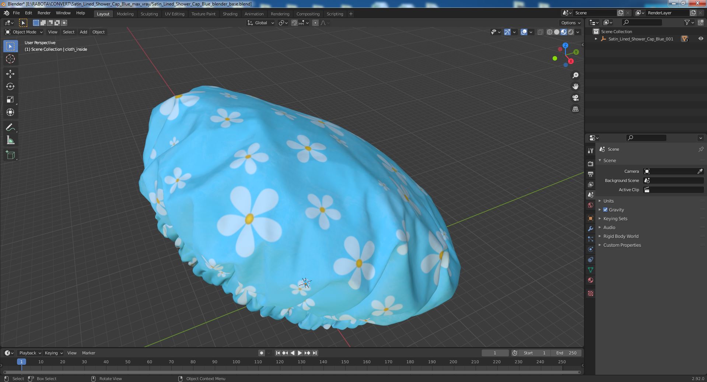Open Global transform orientation dropdown
The height and width of the screenshot is (382, 707).
click(261, 23)
